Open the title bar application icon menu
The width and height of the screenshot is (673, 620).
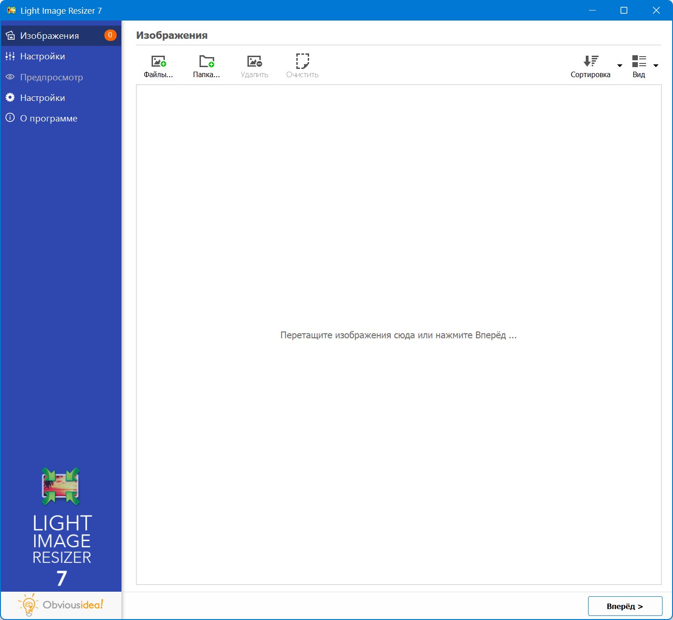[x=11, y=11]
